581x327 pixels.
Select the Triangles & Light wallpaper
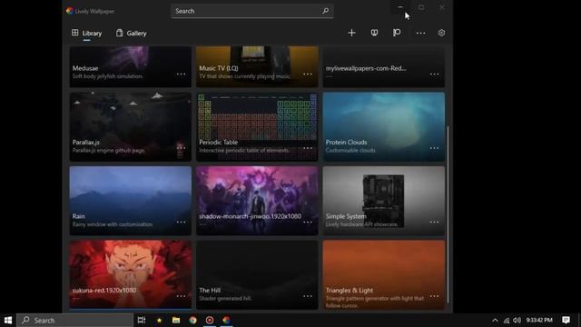click(x=383, y=274)
